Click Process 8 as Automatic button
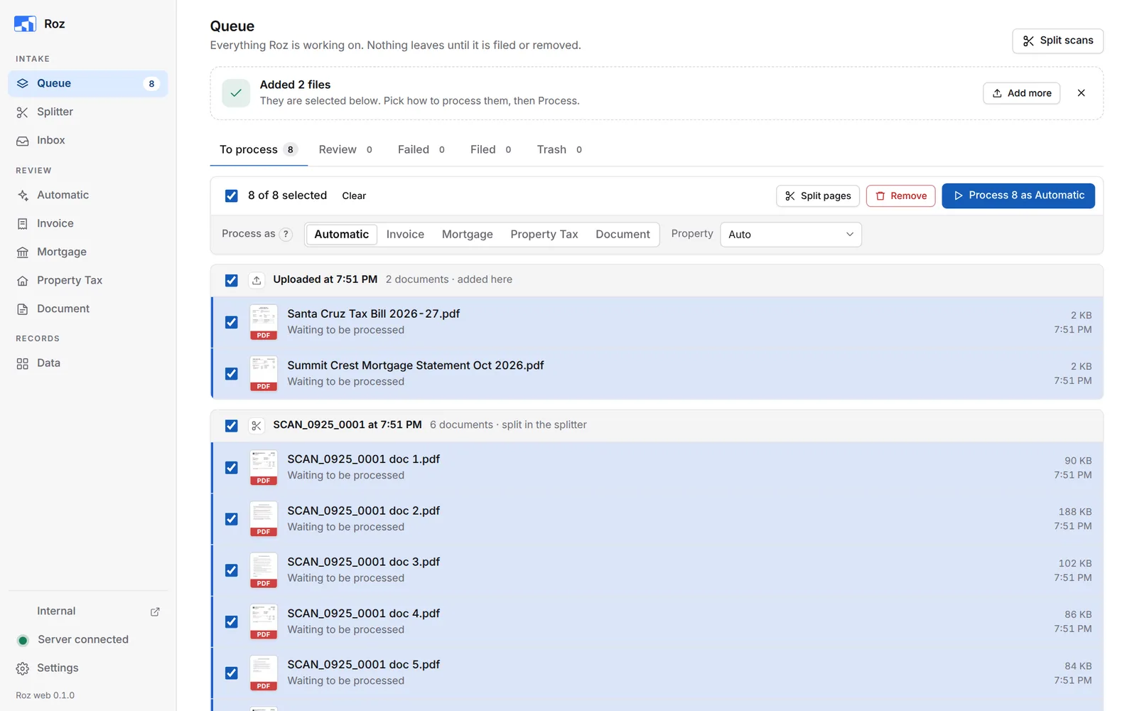The image size is (1137, 711). [x=1018, y=196]
